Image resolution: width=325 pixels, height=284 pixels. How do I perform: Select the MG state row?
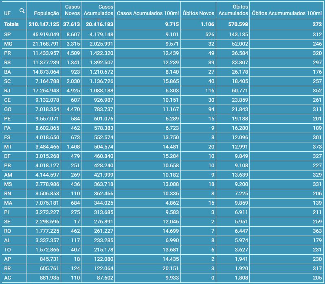coord(8,44)
